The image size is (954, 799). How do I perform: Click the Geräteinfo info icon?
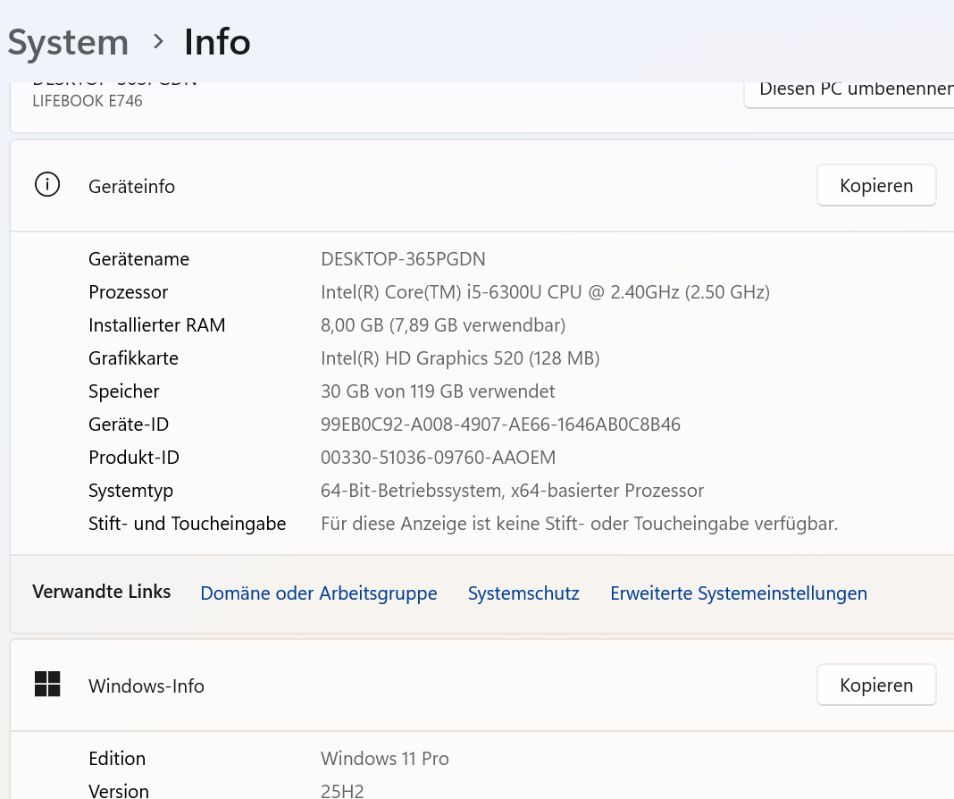47,184
